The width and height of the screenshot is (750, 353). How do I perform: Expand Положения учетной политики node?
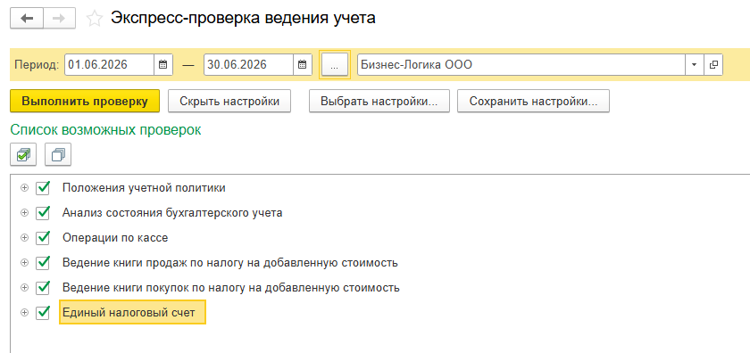pyautogui.click(x=24, y=188)
